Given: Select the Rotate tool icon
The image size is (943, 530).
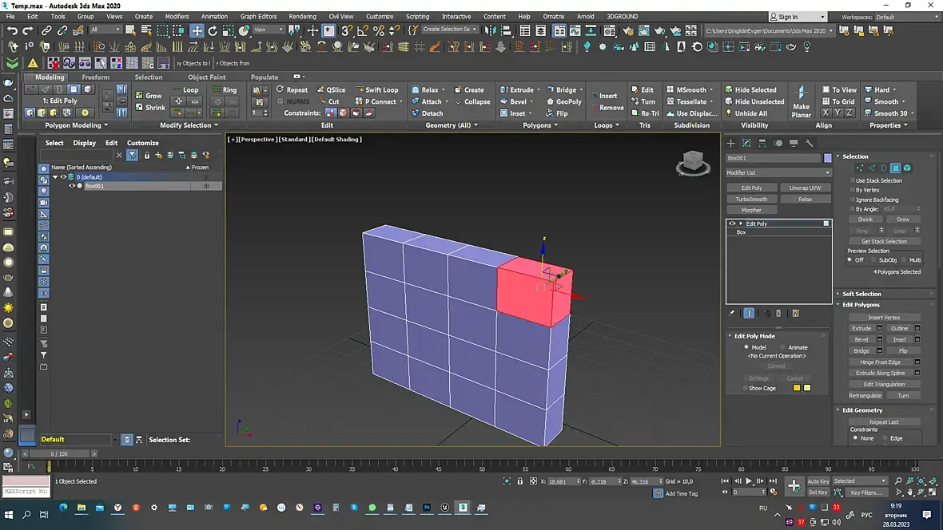Looking at the screenshot, I should tap(213, 30).
